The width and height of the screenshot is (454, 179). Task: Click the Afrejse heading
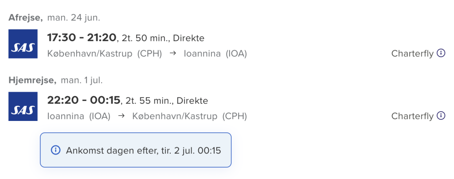click(25, 18)
